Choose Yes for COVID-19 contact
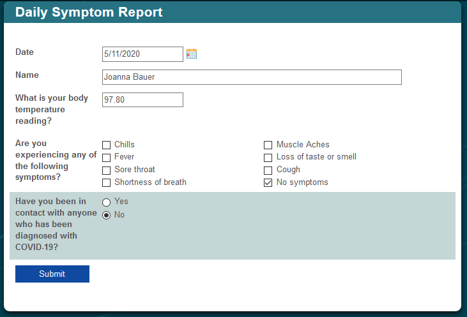The width and height of the screenshot is (467, 317). [x=106, y=202]
